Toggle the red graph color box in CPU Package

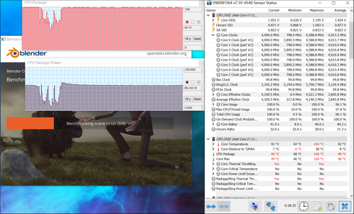(x=187, y=22)
